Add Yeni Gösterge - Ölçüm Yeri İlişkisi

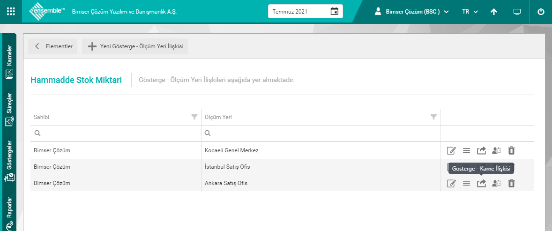(x=135, y=46)
